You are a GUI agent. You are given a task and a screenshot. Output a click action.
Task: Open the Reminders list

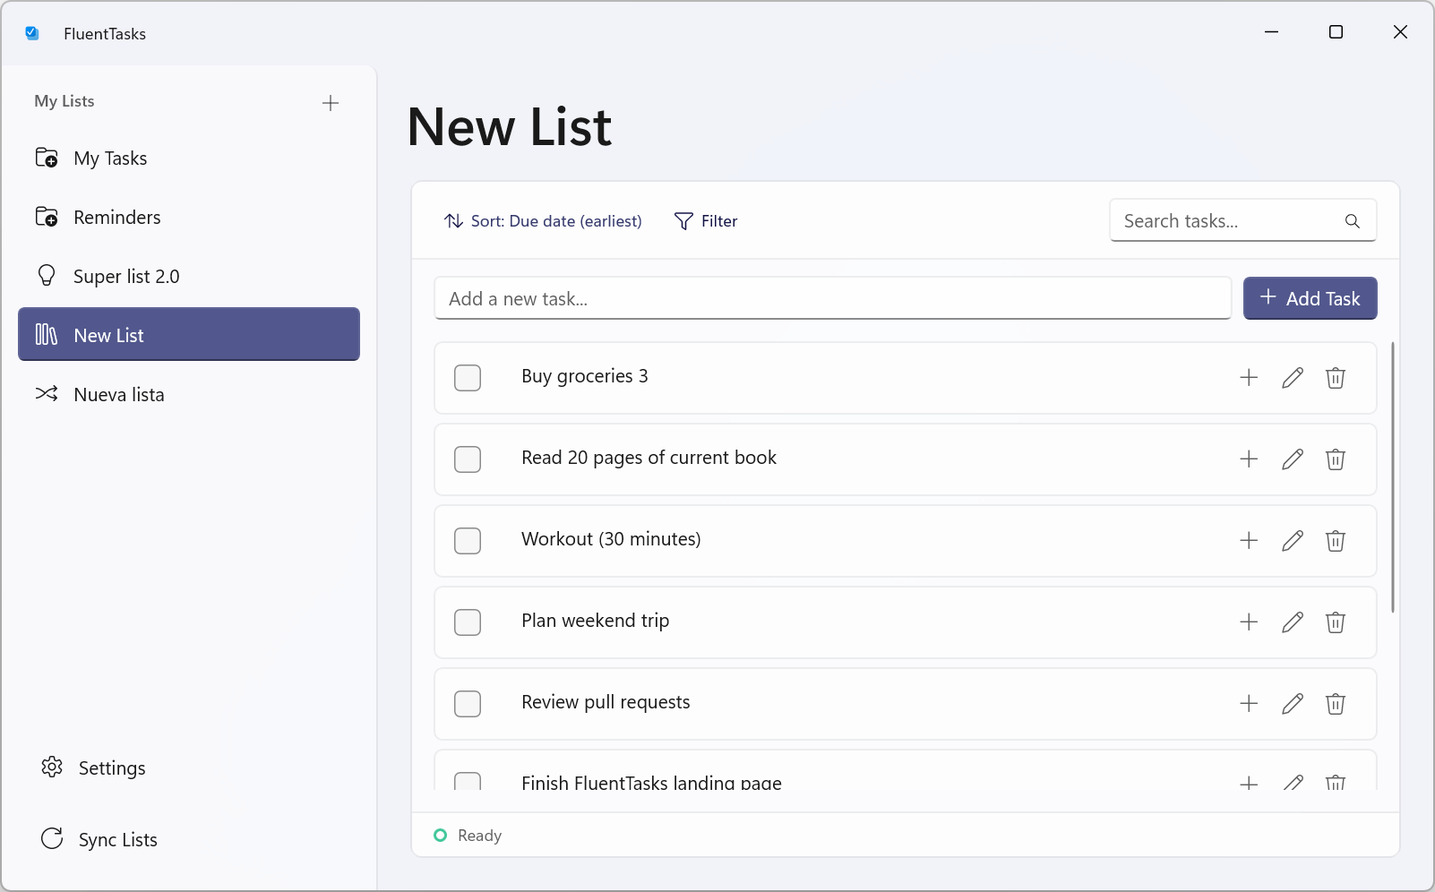click(117, 218)
